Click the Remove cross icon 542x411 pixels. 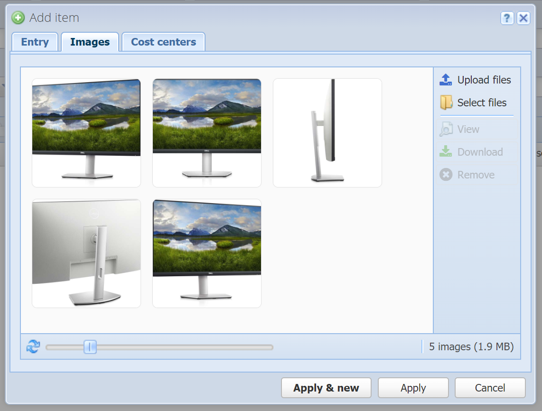coord(446,175)
